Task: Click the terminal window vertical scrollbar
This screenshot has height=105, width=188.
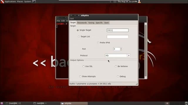Action: (145, 50)
